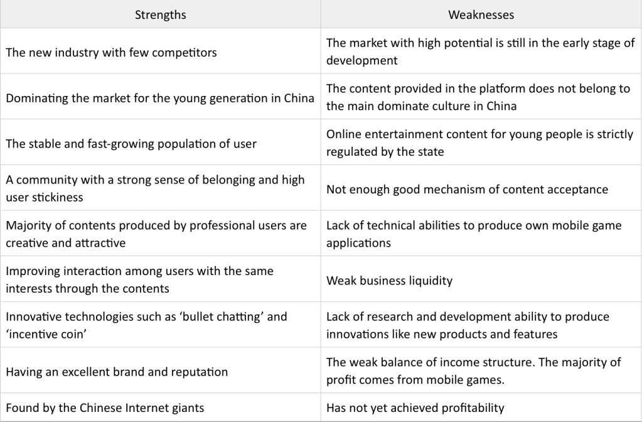Viewport: 642px width, 422px height.
Task: Select the 'excellent brand and reputation' cell
Action: coord(117,371)
